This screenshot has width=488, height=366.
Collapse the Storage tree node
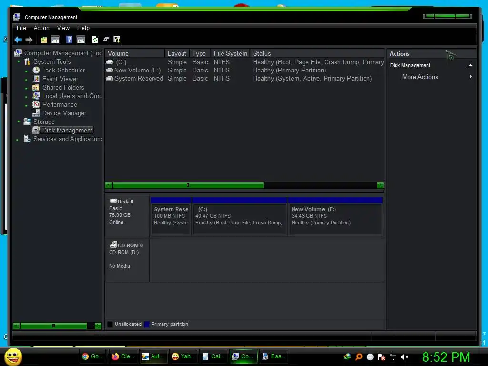tap(19, 122)
